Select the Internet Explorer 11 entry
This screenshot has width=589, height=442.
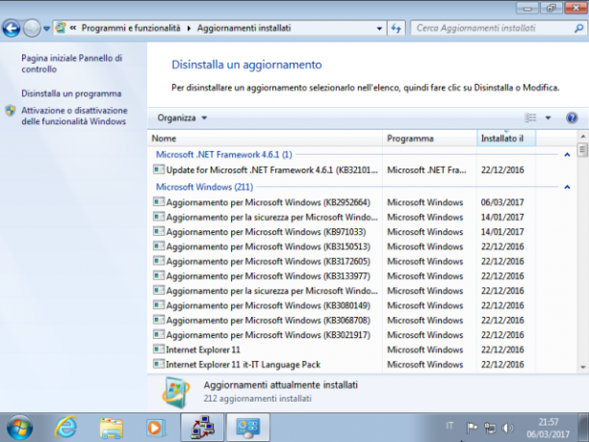click(203, 350)
